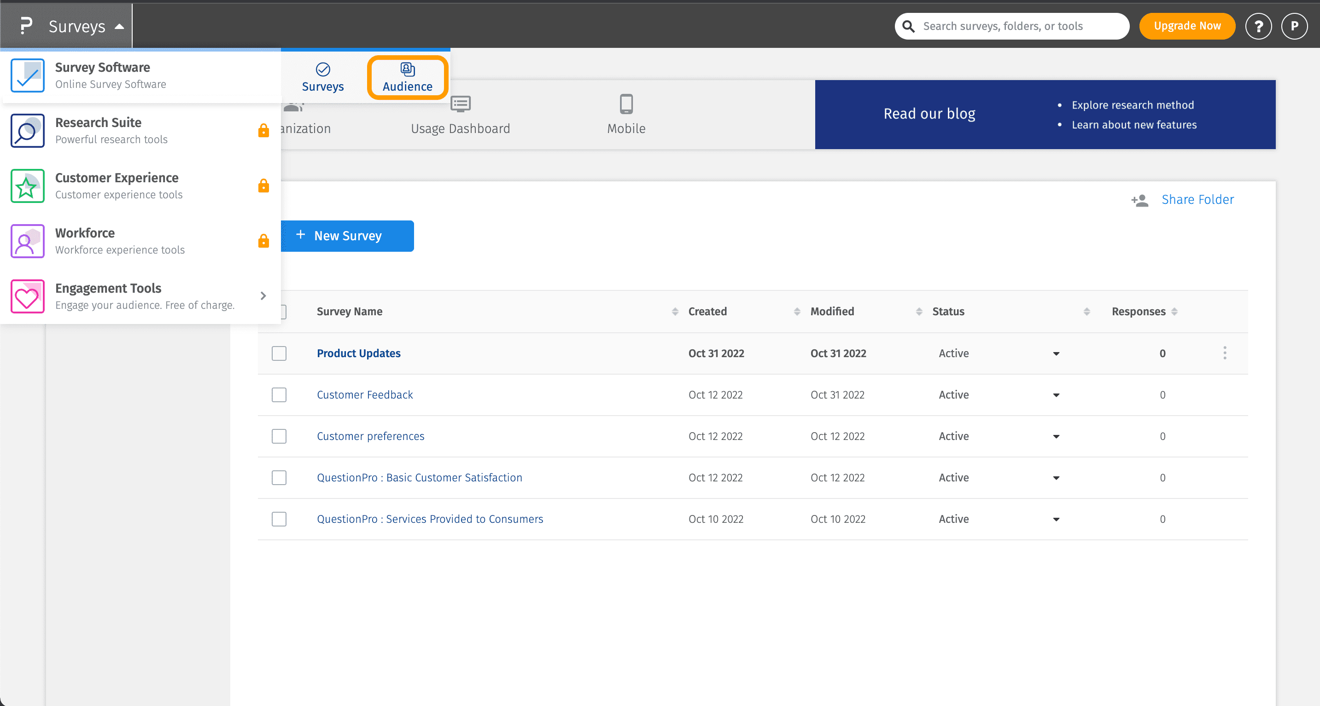The width and height of the screenshot is (1320, 706).
Task: Click the New Survey button
Action: (x=347, y=236)
